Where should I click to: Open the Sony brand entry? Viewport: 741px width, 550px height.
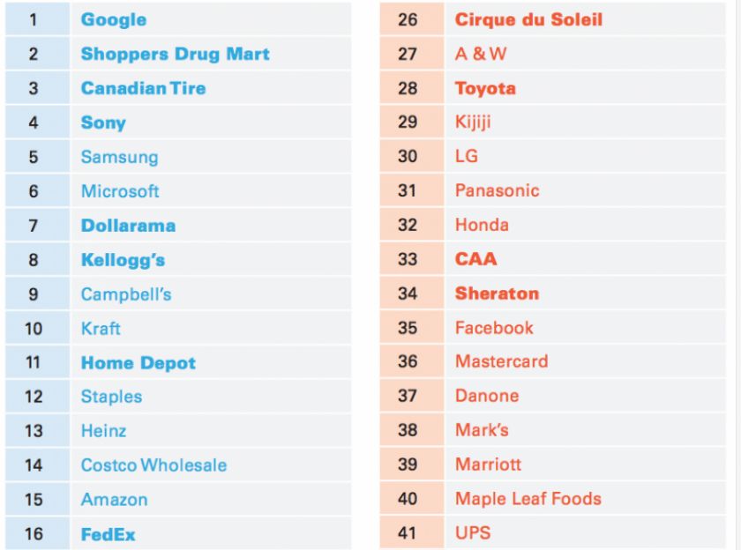(103, 123)
